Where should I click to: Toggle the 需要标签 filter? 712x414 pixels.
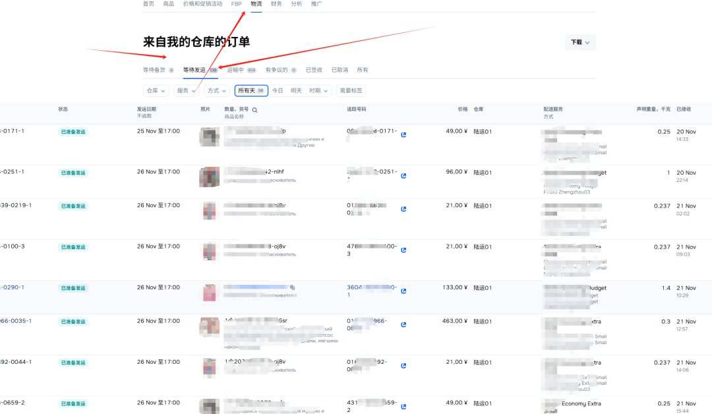[351, 91]
